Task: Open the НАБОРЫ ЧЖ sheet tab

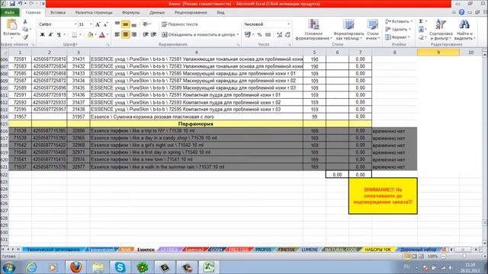Action: 377,250
